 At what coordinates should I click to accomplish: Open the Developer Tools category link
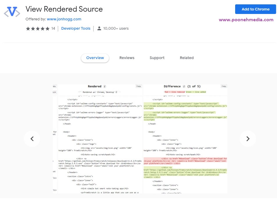coord(76,29)
